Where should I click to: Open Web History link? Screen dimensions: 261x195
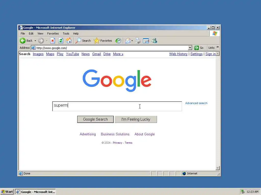178,54
